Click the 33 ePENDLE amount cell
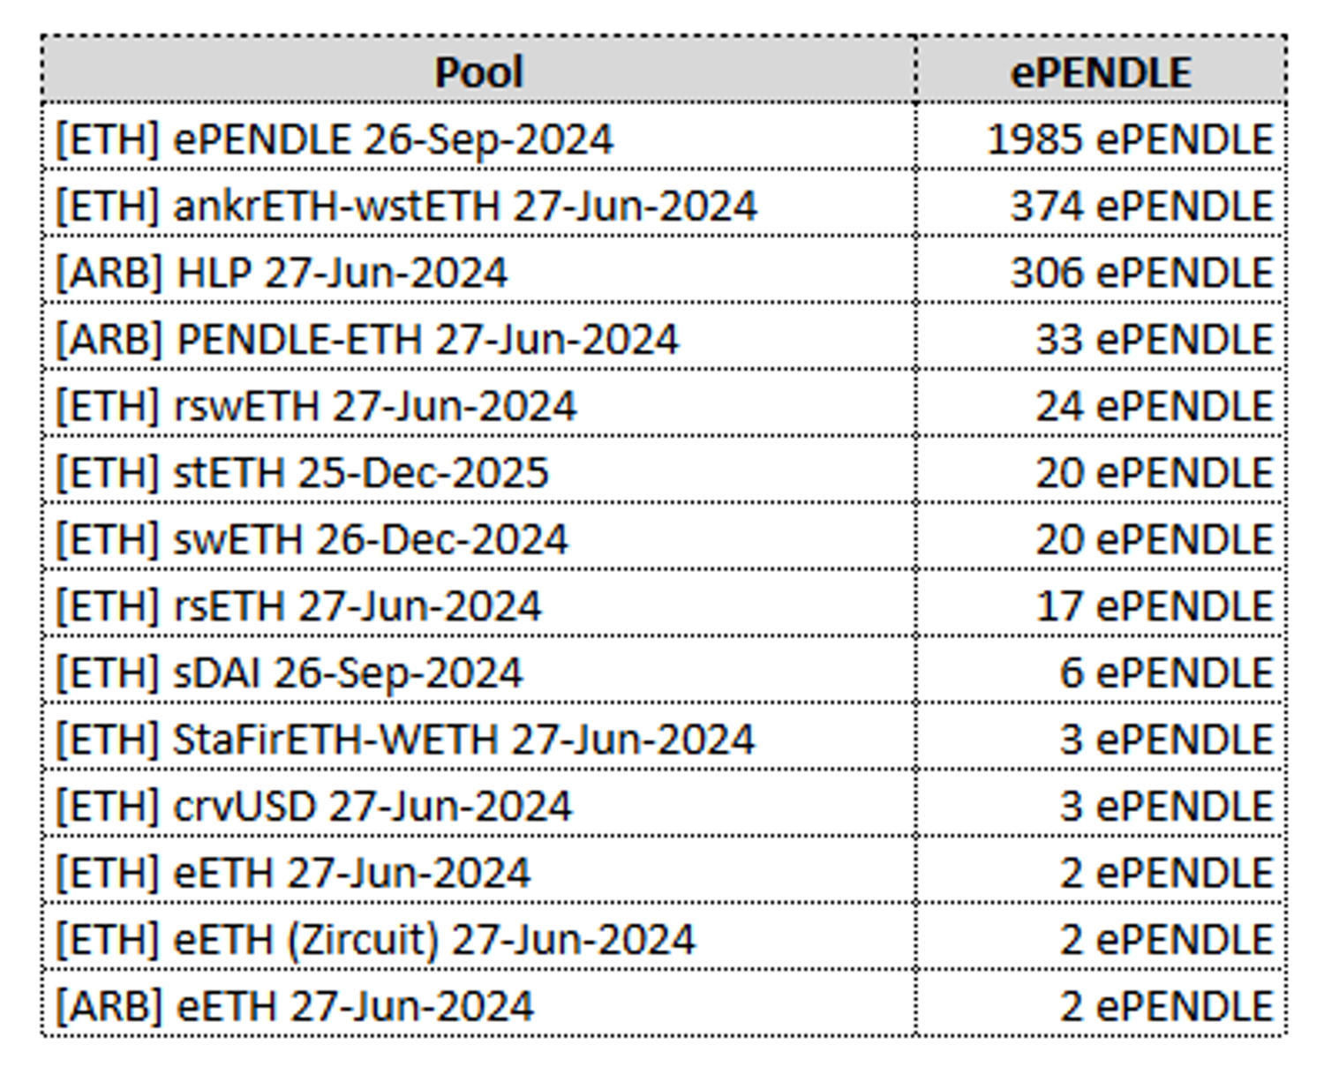1324x1067 pixels. [1154, 340]
